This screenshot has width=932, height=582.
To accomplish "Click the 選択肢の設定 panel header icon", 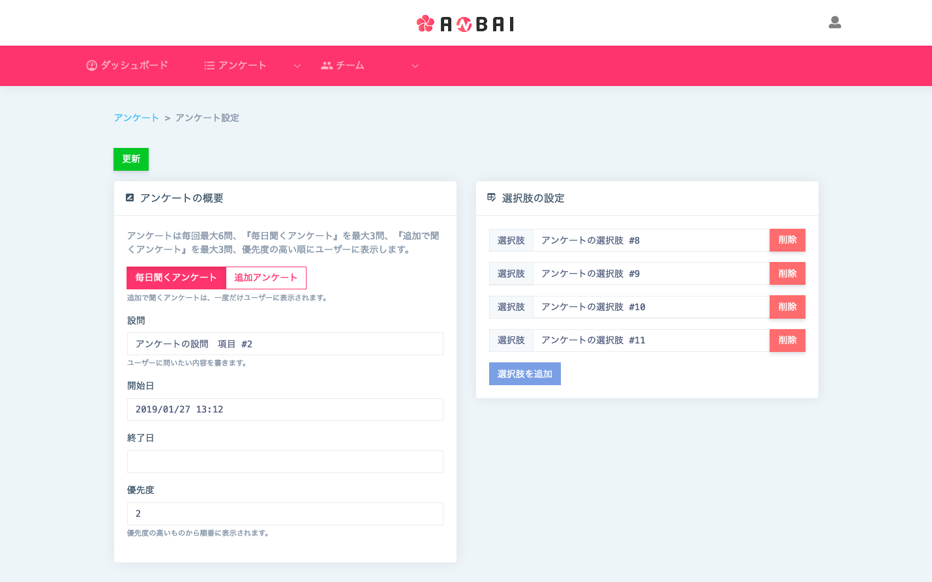I will (x=491, y=197).
